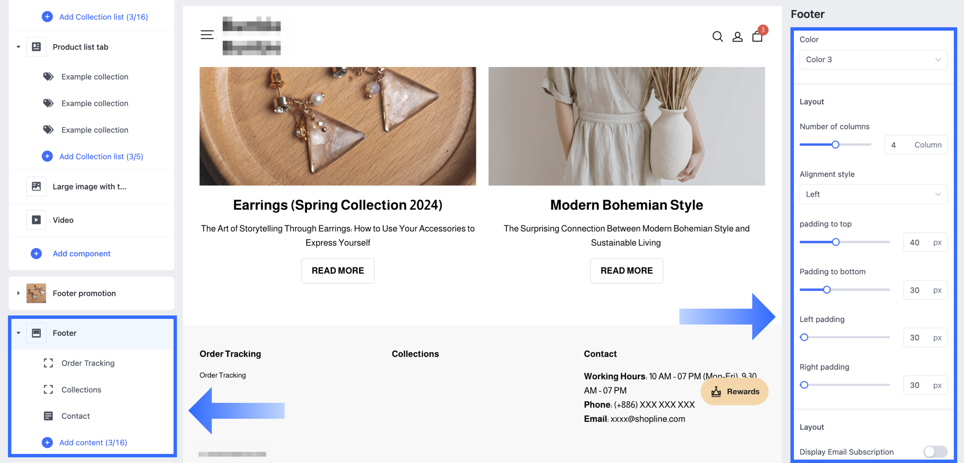Image resolution: width=964 pixels, height=463 pixels.
Task: Expand the Footer promotion section
Action: pyautogui.click(x=18, y=293)
